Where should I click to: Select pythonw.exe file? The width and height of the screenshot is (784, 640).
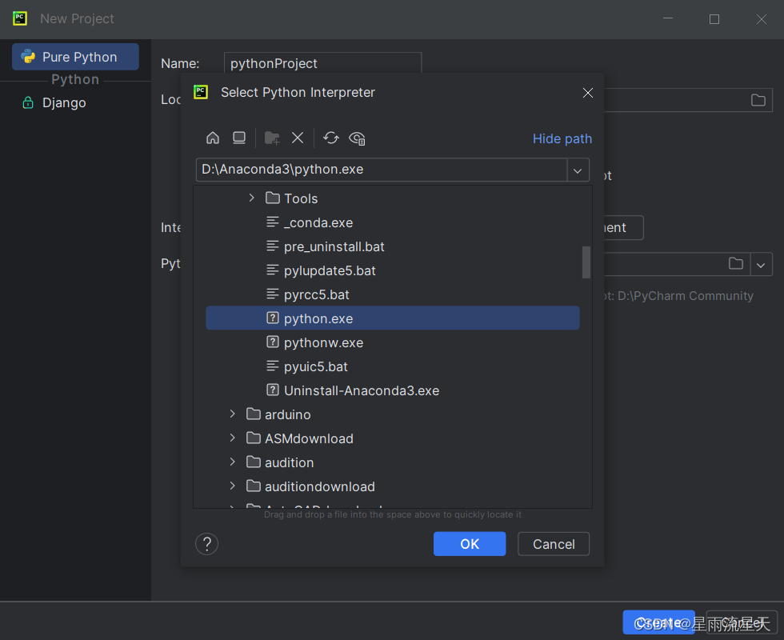(393, 342)
